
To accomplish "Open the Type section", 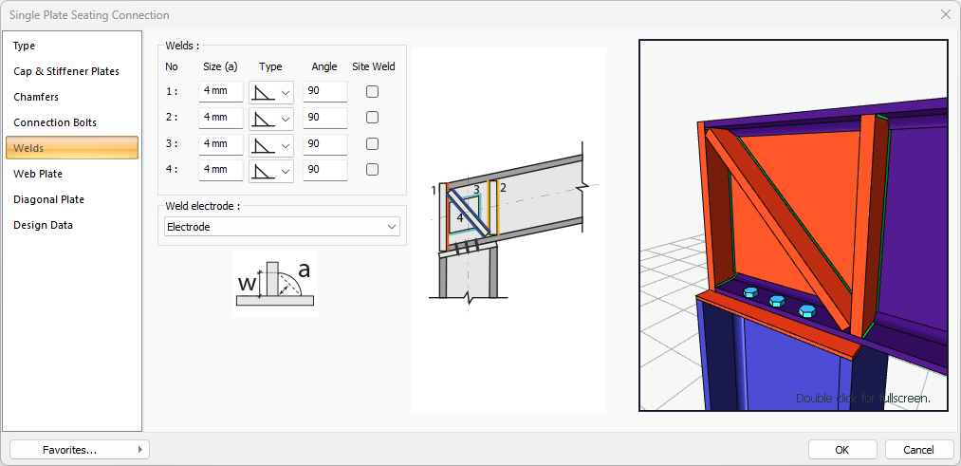I will click(72, 46).
